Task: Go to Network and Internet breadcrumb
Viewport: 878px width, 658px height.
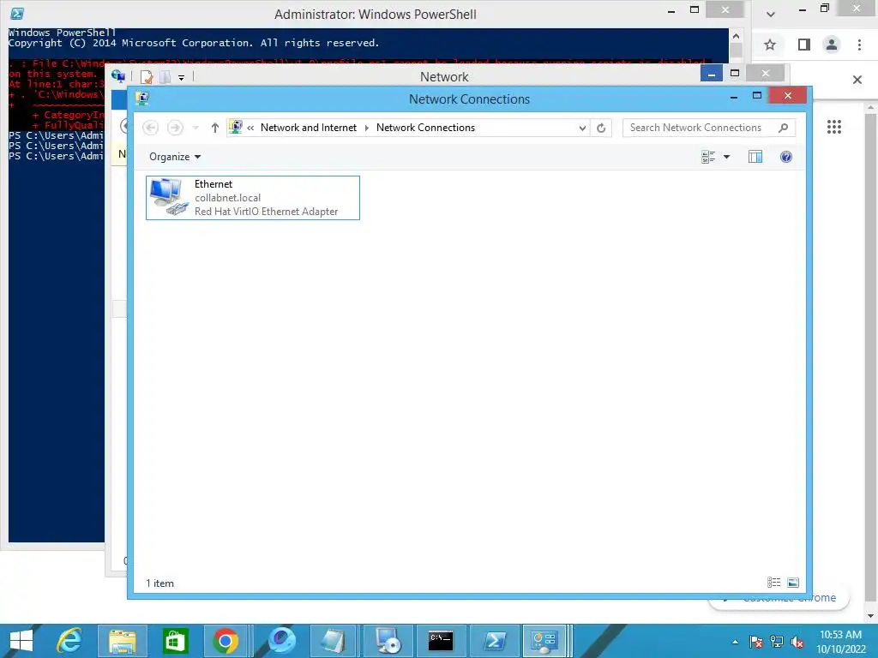Action: pyautogui.click(x=309, y=128)
